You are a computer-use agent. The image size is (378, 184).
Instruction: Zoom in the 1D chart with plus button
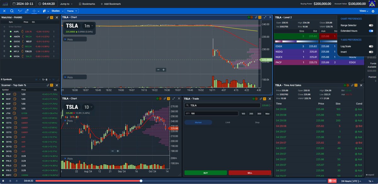[117, 151]
